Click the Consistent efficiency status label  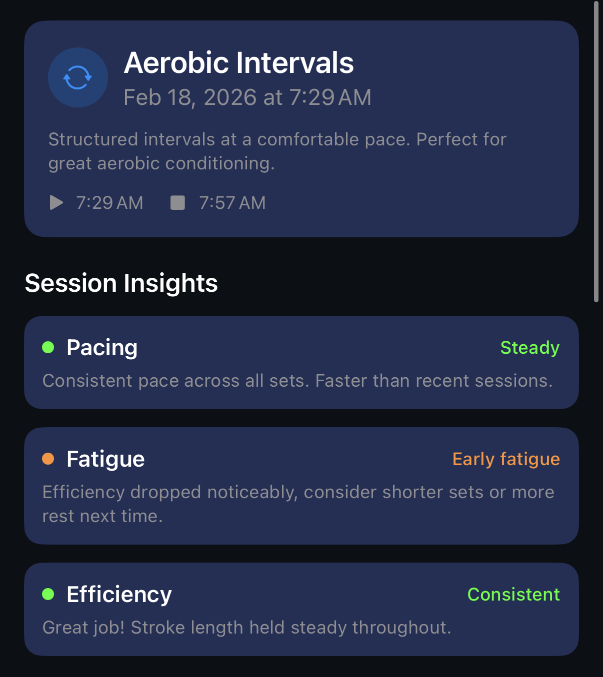click(x=513, y=595)
